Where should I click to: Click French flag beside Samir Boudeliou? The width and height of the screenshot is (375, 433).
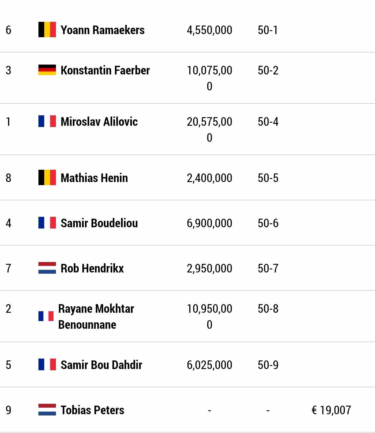47,223
